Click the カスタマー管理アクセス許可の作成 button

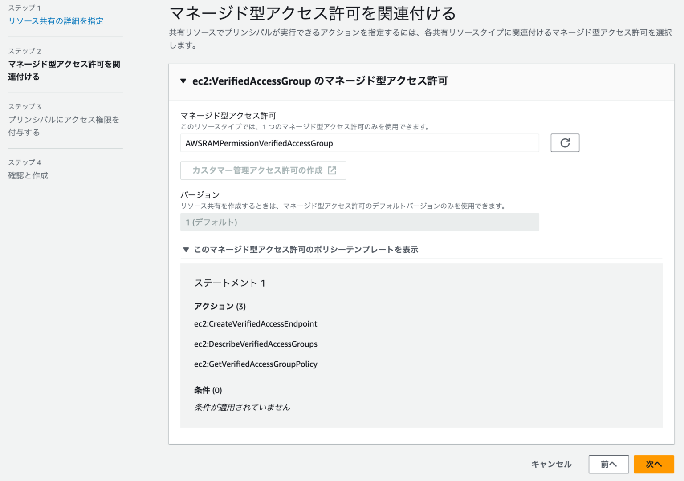pos(263,170)
